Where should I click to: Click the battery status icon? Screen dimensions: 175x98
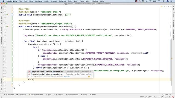click(154, 1)
